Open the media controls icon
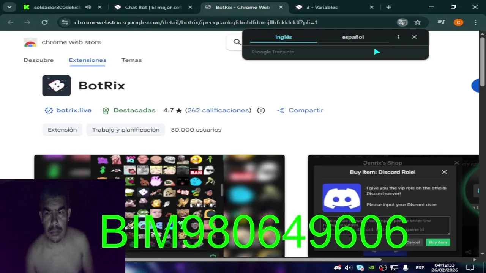 (441, 22)
